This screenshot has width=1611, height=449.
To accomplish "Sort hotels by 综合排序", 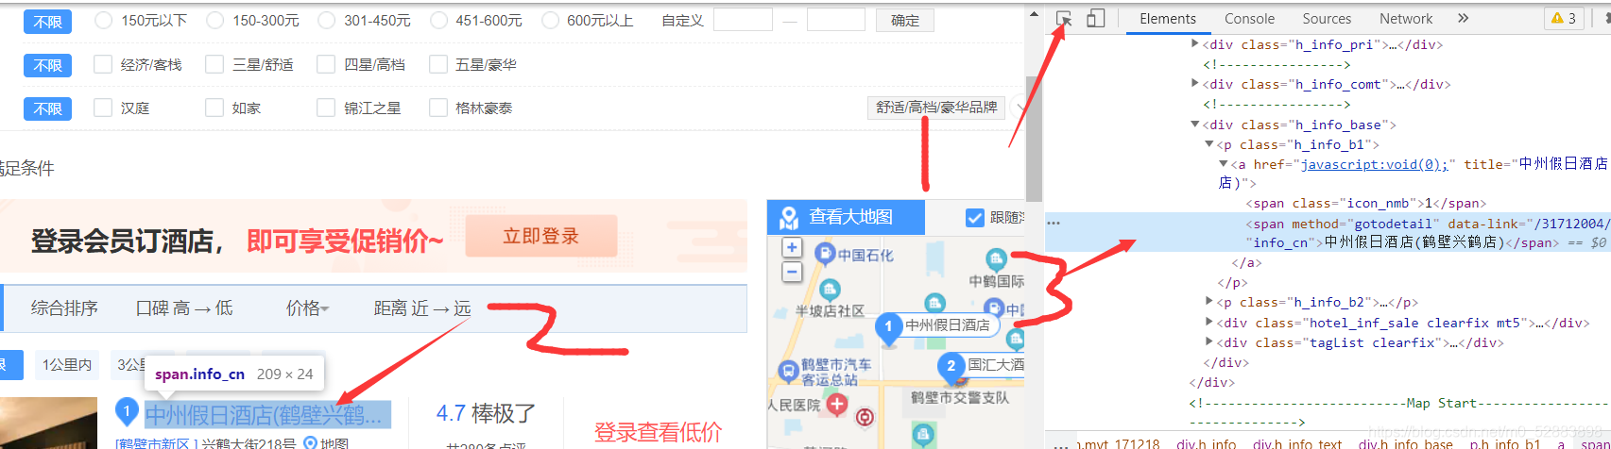I will [64, 308].
